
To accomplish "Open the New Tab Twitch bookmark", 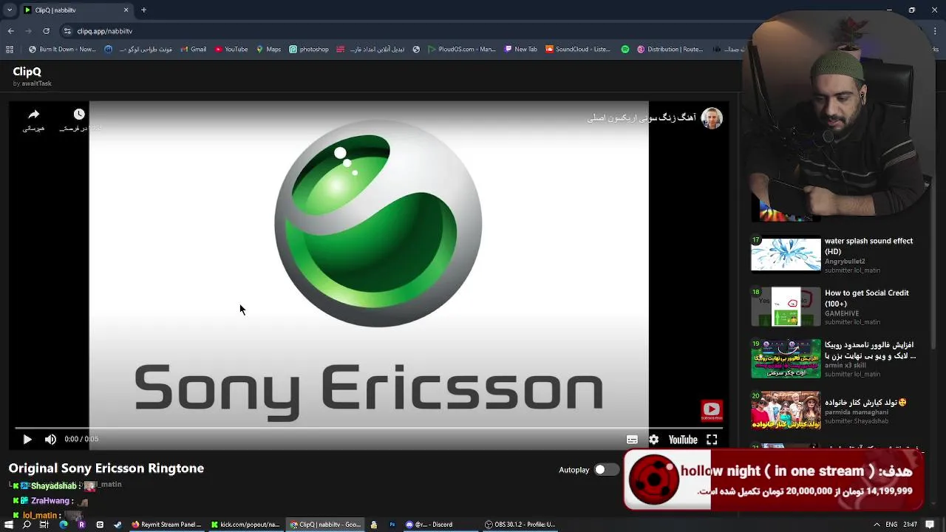I will [x=521, y=50].
